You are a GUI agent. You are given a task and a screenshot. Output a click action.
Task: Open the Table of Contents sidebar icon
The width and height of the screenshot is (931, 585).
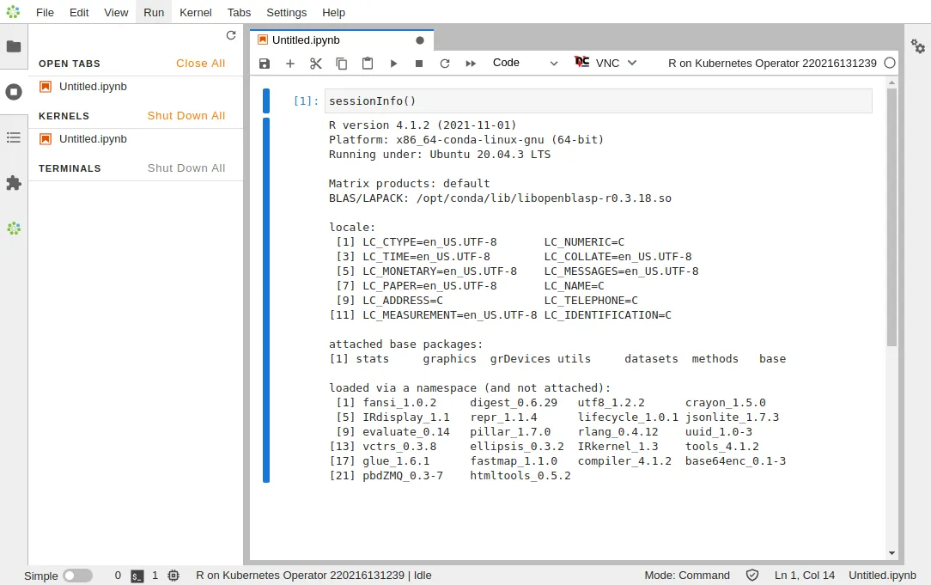click(14, 137)
